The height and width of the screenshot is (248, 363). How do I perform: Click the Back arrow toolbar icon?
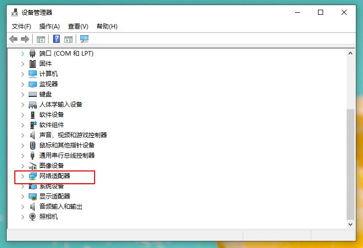(13, 39)
